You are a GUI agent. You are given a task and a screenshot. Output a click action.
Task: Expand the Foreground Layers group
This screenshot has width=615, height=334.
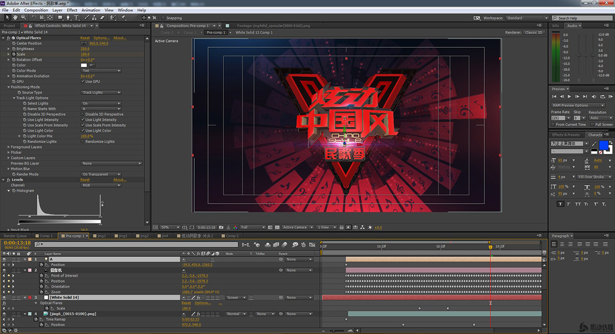9,147
